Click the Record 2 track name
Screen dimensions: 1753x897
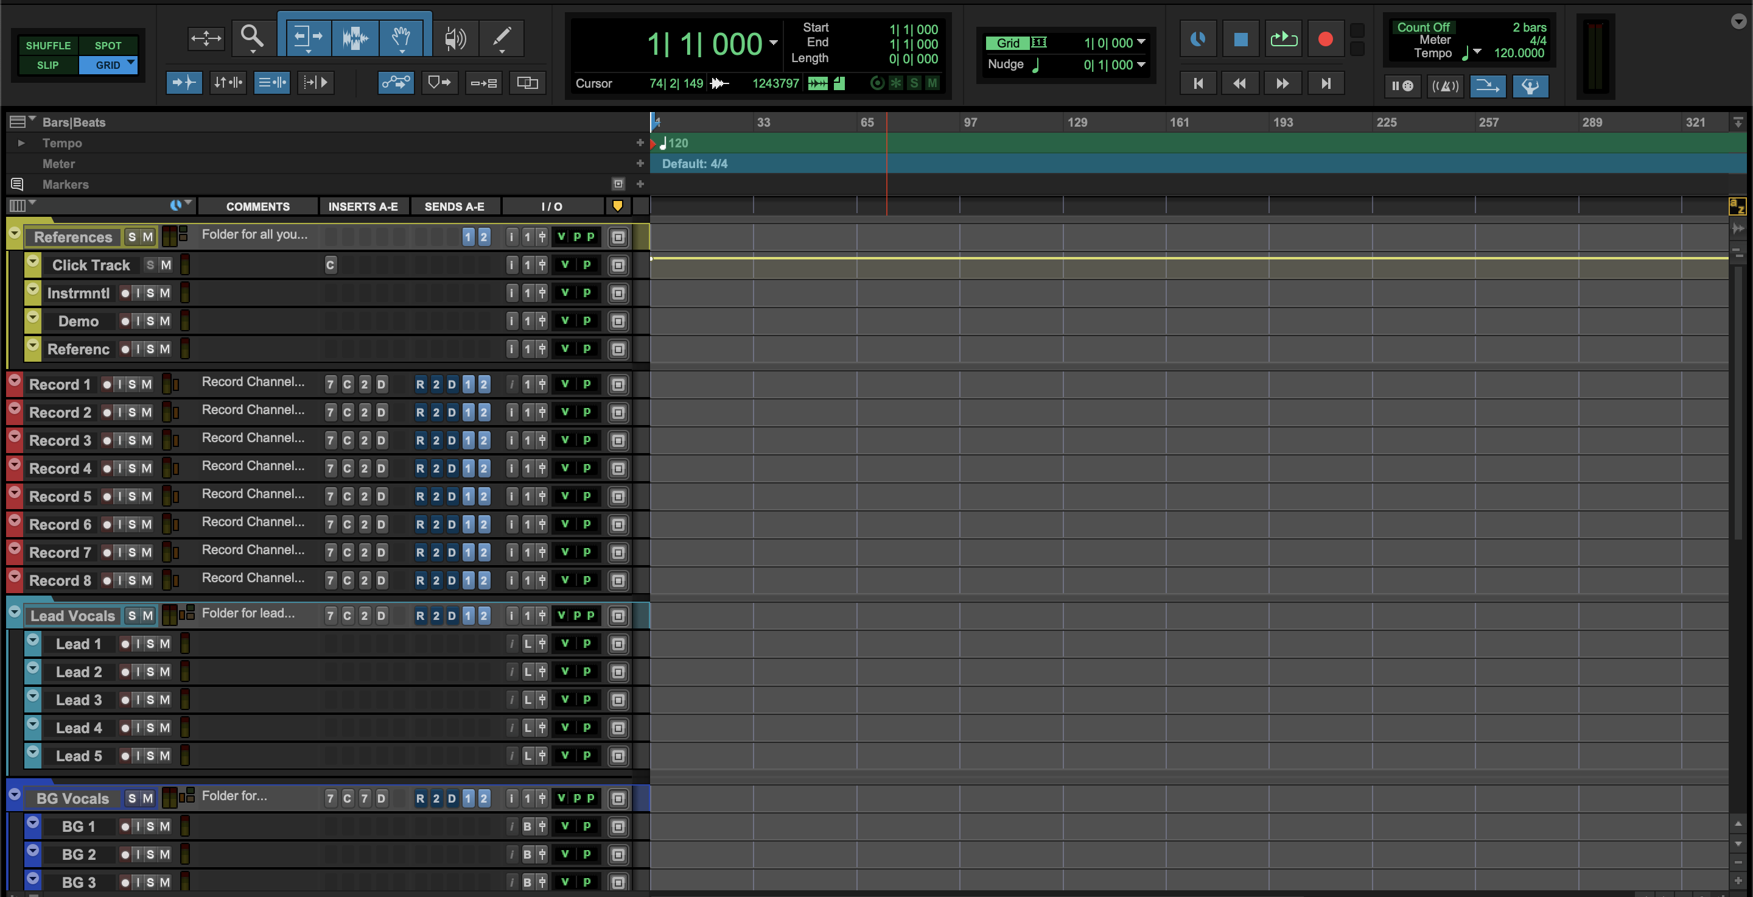point(60,412)
